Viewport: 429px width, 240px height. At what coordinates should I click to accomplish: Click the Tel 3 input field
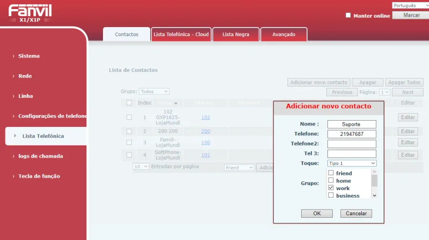point(352,154)
